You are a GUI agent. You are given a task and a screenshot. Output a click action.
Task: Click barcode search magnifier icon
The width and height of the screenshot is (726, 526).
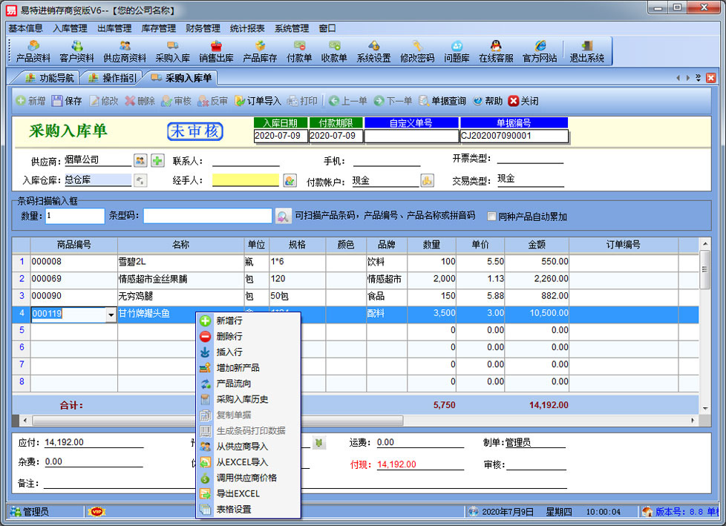[283, 216]
